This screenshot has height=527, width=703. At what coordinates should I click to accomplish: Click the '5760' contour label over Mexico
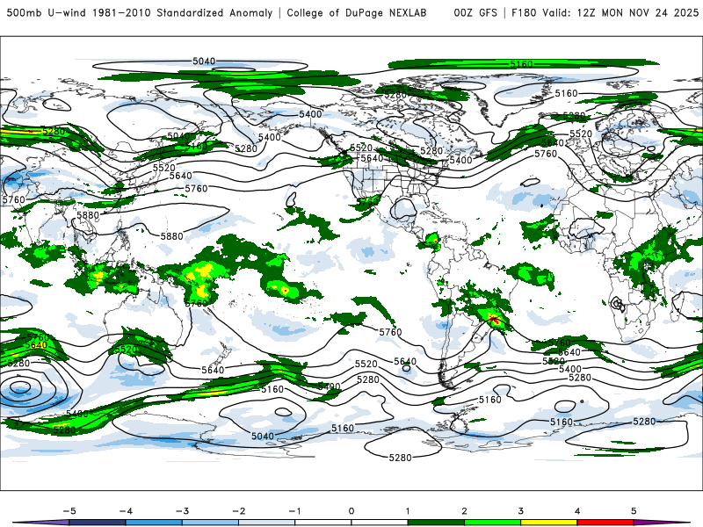click(x=368, y=202)
